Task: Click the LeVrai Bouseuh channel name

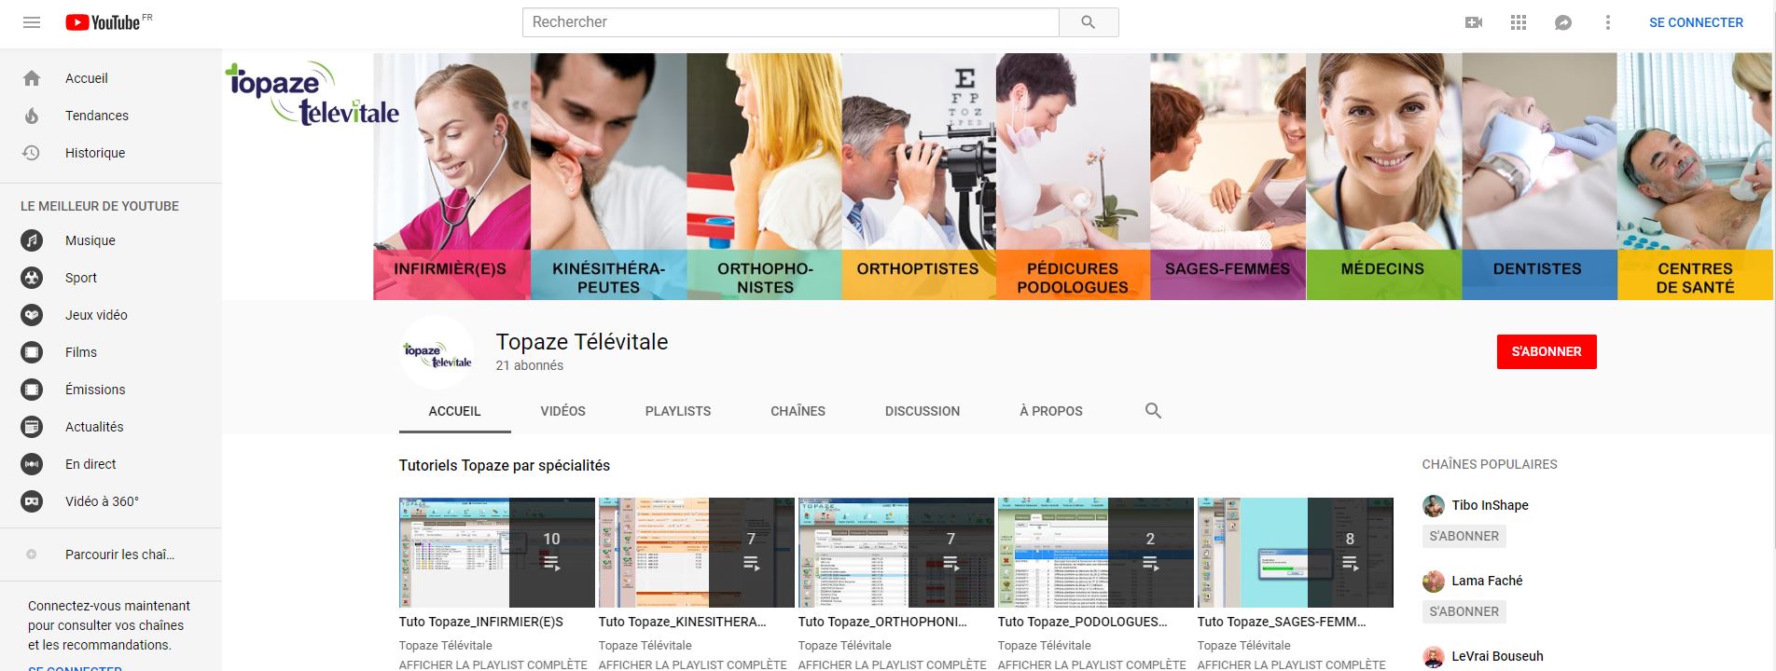Action: pyautogui.click(x=1497, y=656)
